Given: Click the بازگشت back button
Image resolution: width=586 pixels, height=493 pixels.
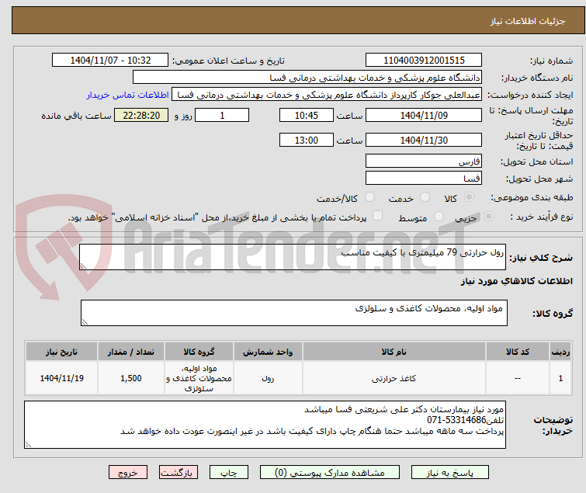Looking at the screenshot, I should [179, 473].
